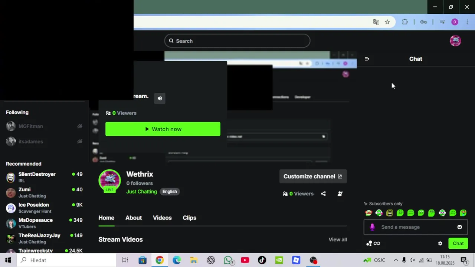Image resolution: width=475 pixels, height=267 pixels.
Task: Open Chrome media controls icon
Action: (x=442, y=22)
